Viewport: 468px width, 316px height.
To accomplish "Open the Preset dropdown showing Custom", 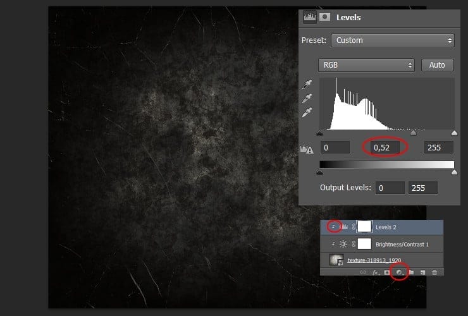I will [392, 40].
